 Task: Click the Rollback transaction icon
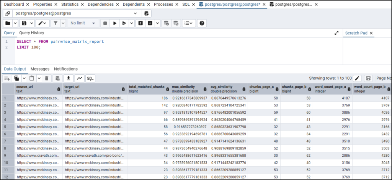176,23
